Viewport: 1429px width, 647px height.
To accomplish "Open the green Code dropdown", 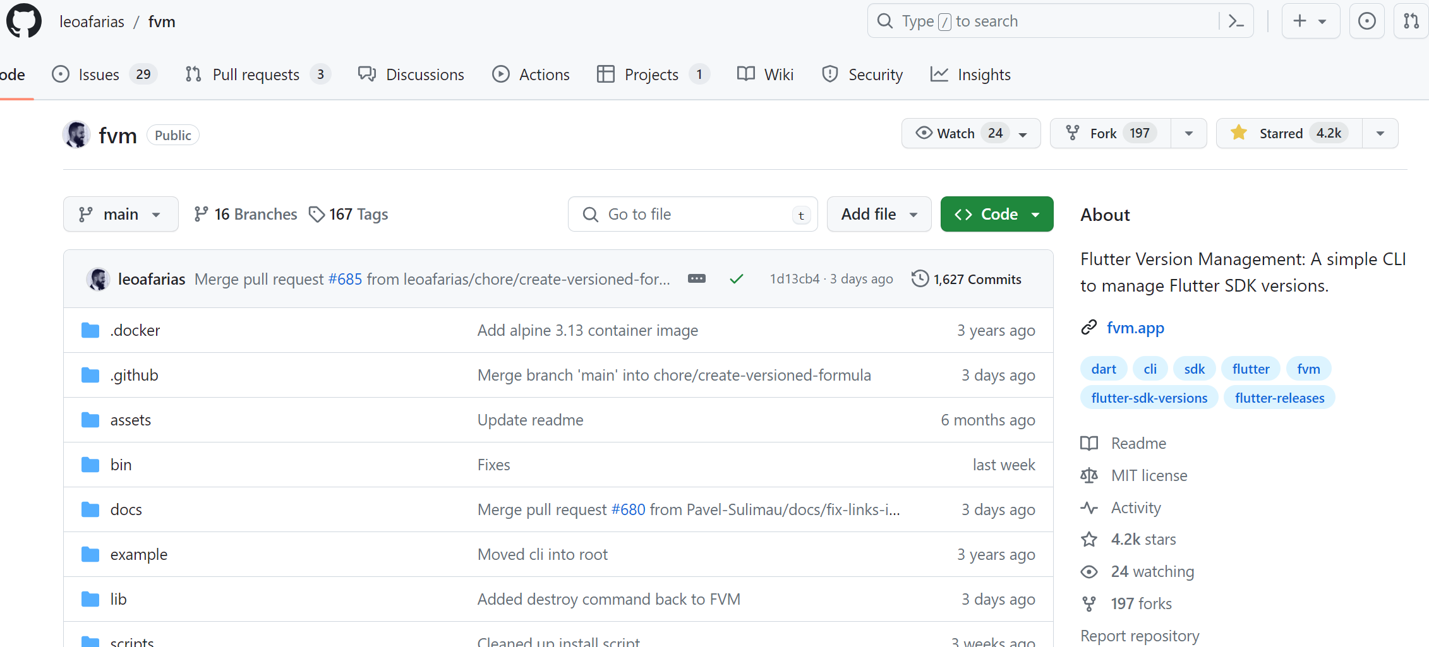I will (x=997, y=214).
